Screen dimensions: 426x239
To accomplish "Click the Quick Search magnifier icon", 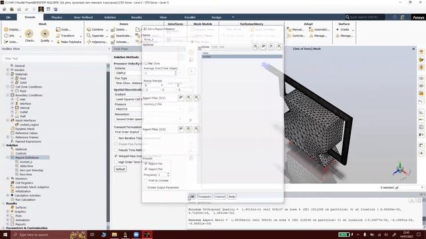I will tap(347, 17).
